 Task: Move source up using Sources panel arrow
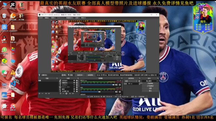[x=70, y=93]
